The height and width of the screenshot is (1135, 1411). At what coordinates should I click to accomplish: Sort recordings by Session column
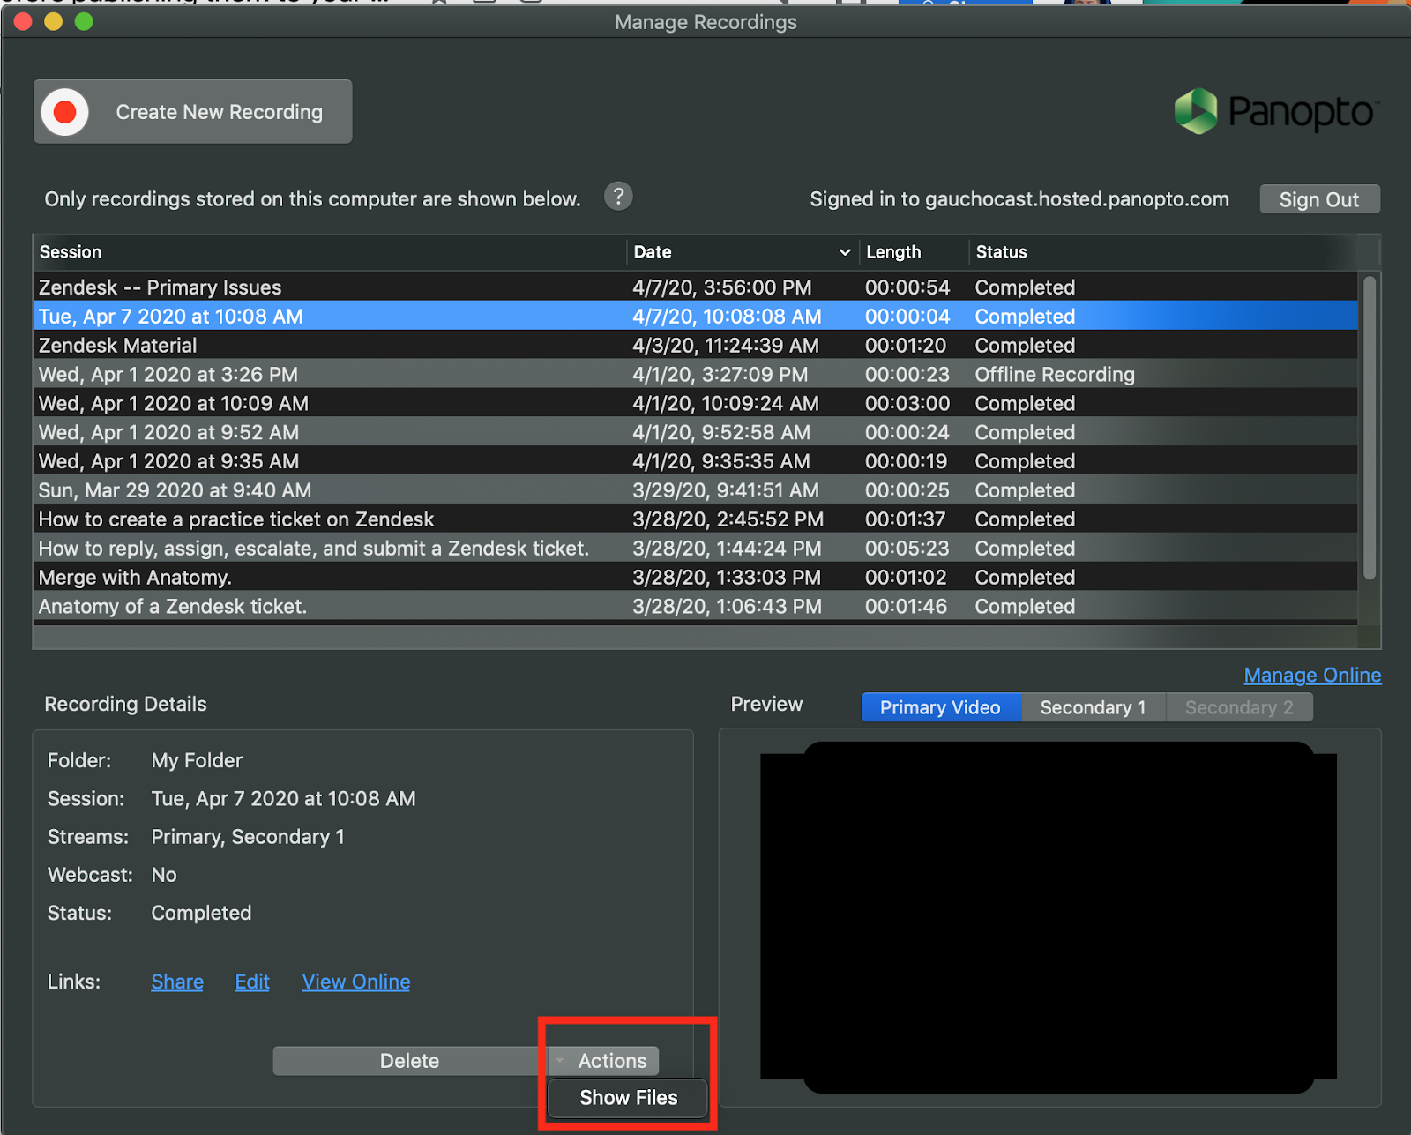point(330,252)
